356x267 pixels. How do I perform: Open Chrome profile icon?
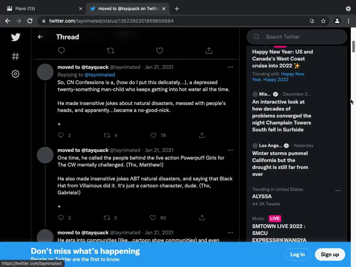pos(337,21)
